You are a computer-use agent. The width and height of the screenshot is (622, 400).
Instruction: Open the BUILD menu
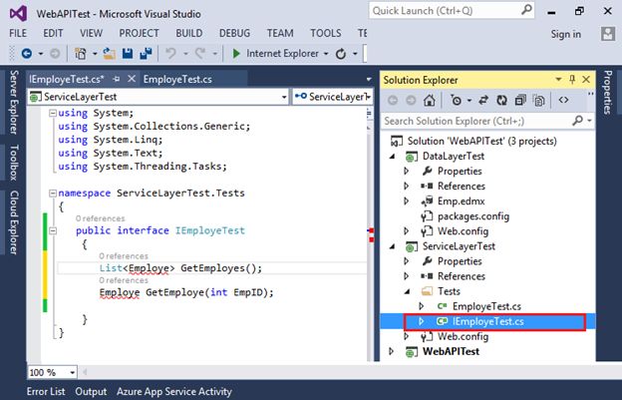pyautogui.click(x=189, y=33)
